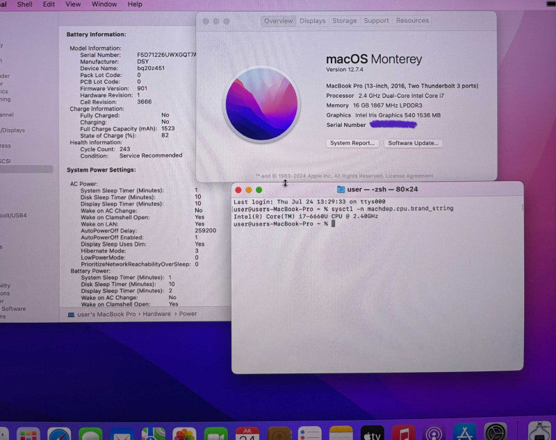This screenshot has width=556, height=440.
Task: Click "user's MacBook Pro" in the path bar
Action: [106, 314]
